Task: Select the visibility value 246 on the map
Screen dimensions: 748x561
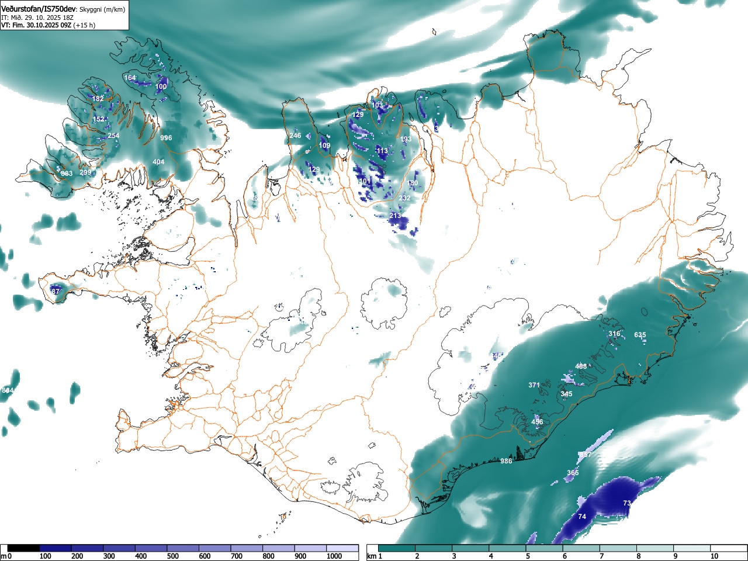Action: pos(296,136)
